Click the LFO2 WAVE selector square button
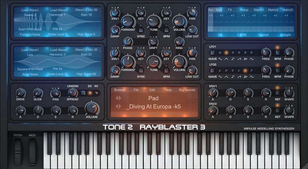The width and height of the screenshot is (308, 169). (212, 71)
